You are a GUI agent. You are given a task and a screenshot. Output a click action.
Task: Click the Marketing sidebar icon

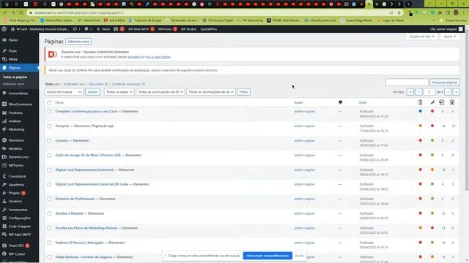click(x=4, y=129)
